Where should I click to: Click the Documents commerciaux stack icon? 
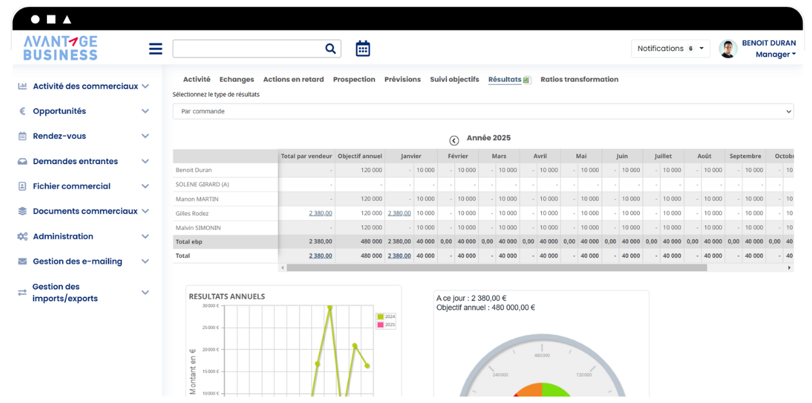[21, 211]
